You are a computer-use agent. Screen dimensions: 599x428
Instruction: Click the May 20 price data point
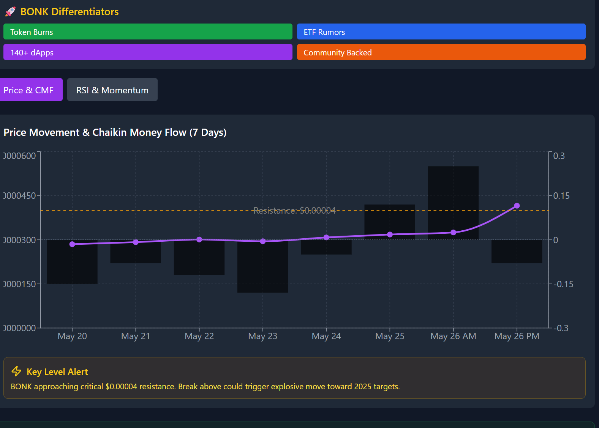tap(72, 244)
